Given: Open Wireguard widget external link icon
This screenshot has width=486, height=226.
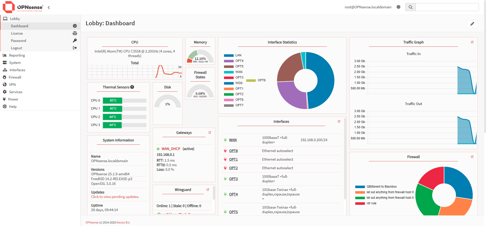Looking at the screenshot, I should [x=208, y=190].
